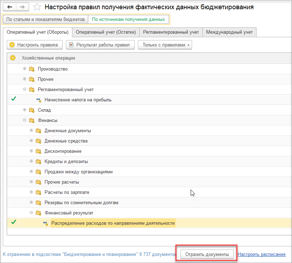The width and height of the screenshot is (292, 263).
Task: Switch to Оперативный учет (Остатки) tab
Action: tap(106, 32)
